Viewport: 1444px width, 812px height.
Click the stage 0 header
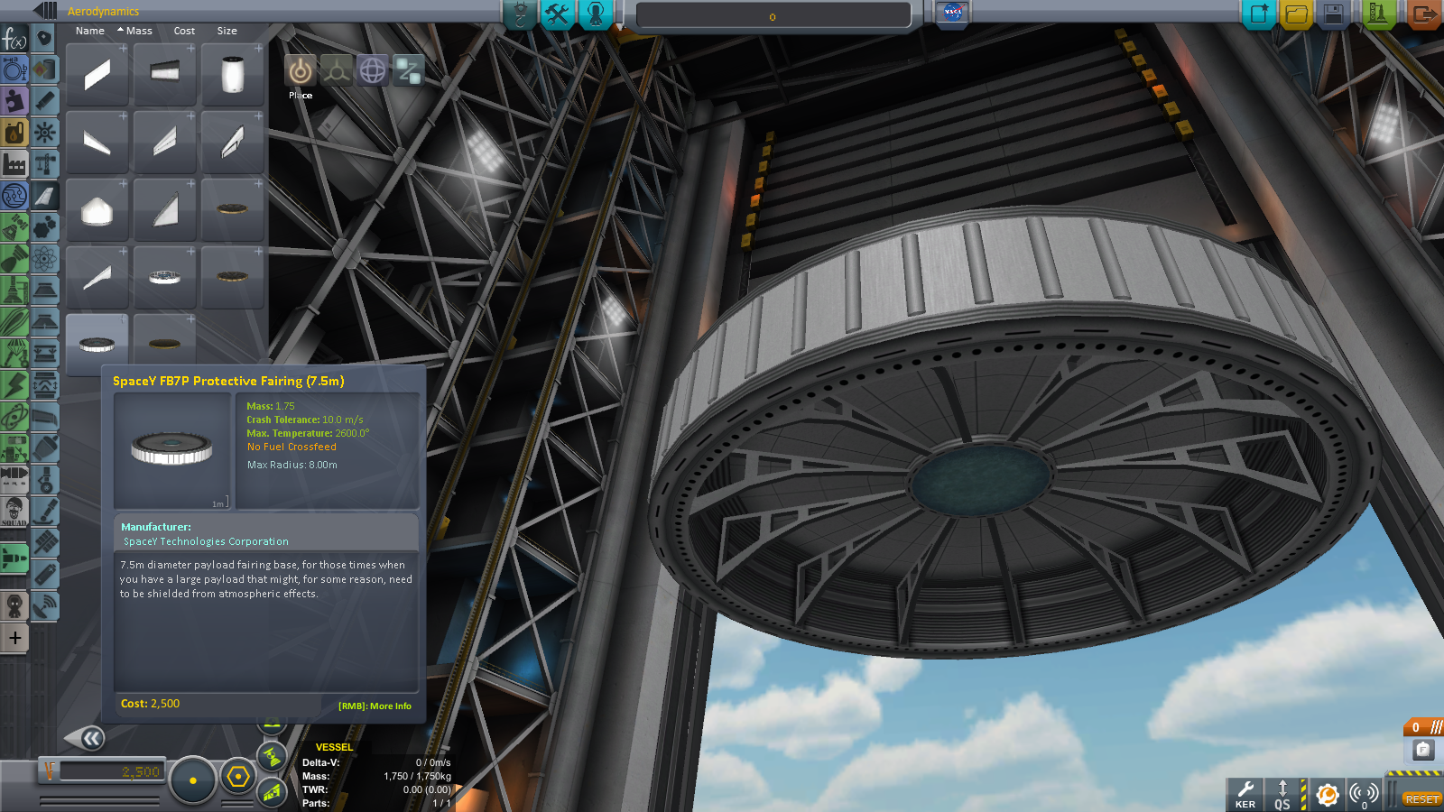[1422, 727]
